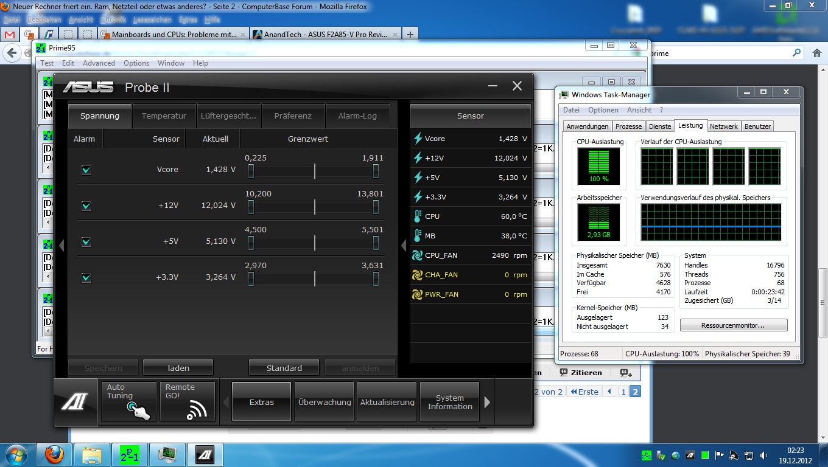Launch Auto Tuning in AI Suite bar
Viewport: 828px width, 467px height.
coord(129,401)
